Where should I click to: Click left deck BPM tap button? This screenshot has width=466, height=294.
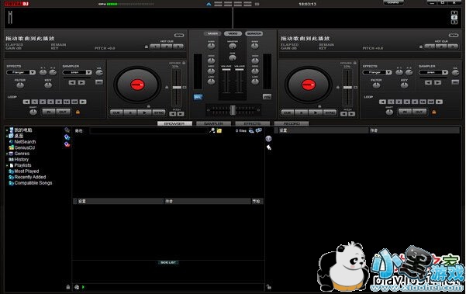[x=179, y=36]
